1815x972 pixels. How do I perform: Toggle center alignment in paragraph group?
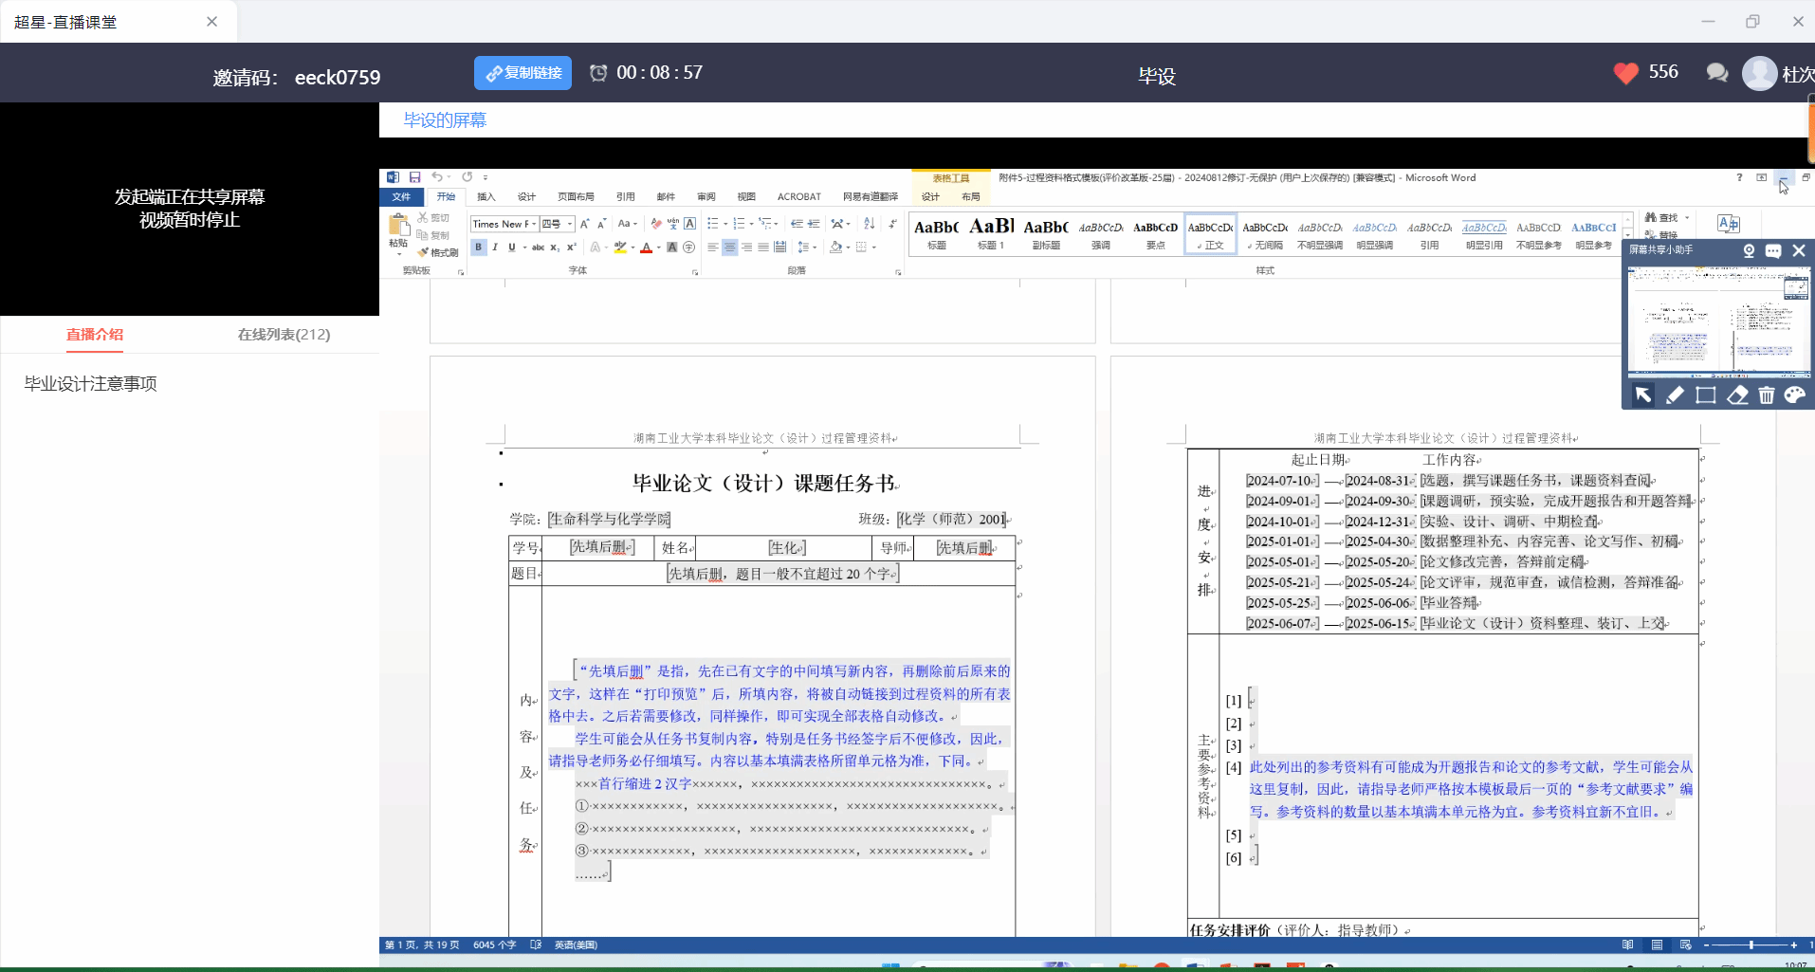click(x=729, y=248)
